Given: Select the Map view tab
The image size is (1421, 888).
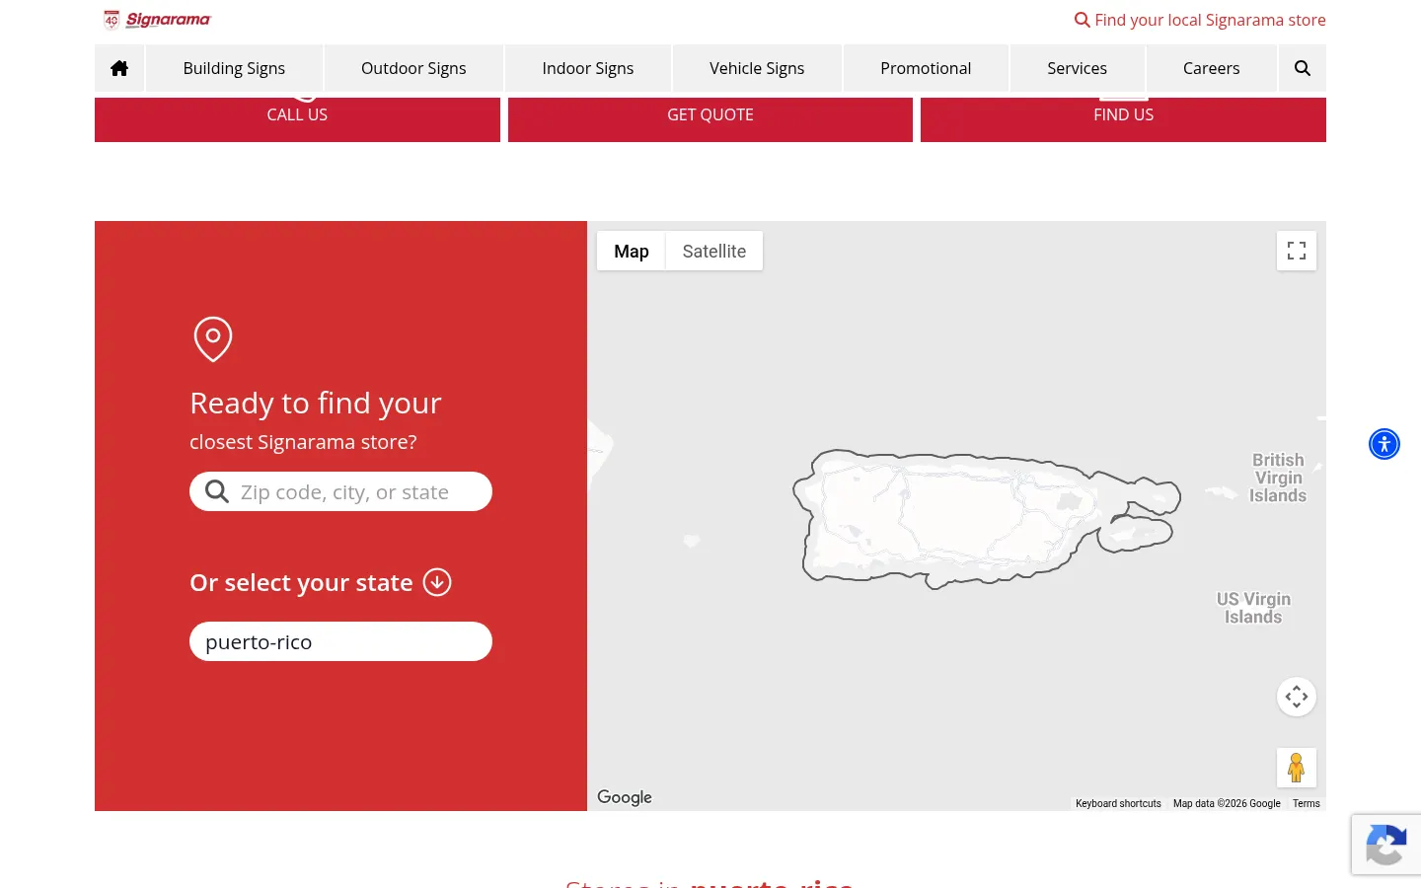Looking at the screenshot, I should pyautogui.click(x=632, y=252).
